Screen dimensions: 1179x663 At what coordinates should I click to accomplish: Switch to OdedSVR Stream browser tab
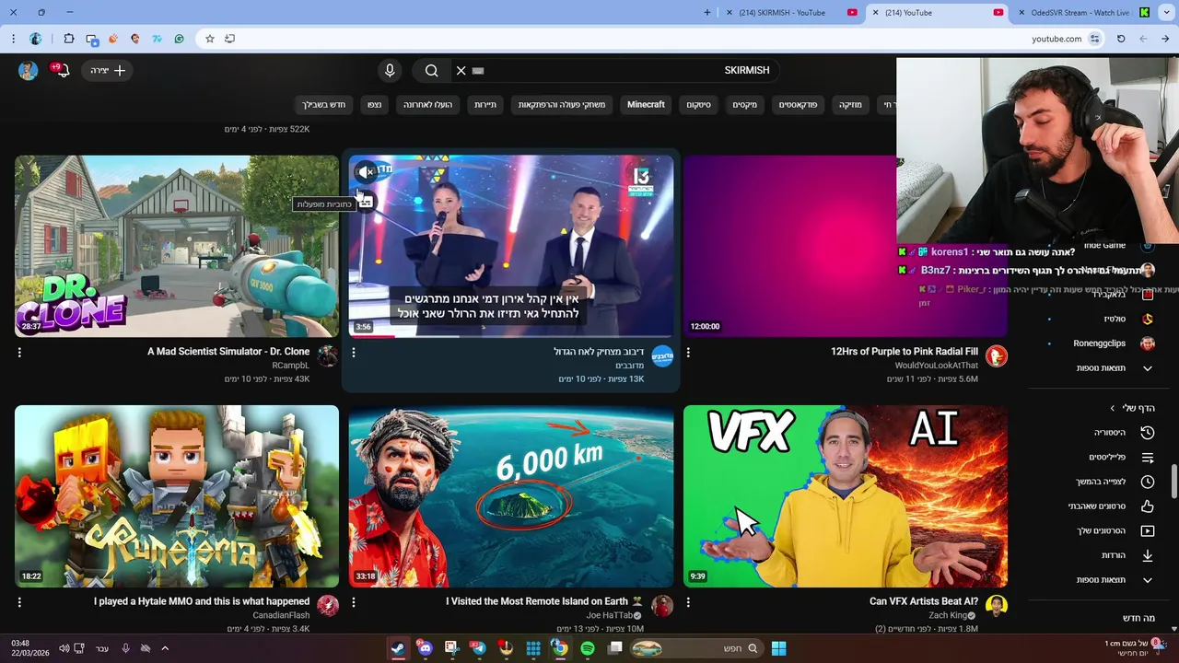1083,13
